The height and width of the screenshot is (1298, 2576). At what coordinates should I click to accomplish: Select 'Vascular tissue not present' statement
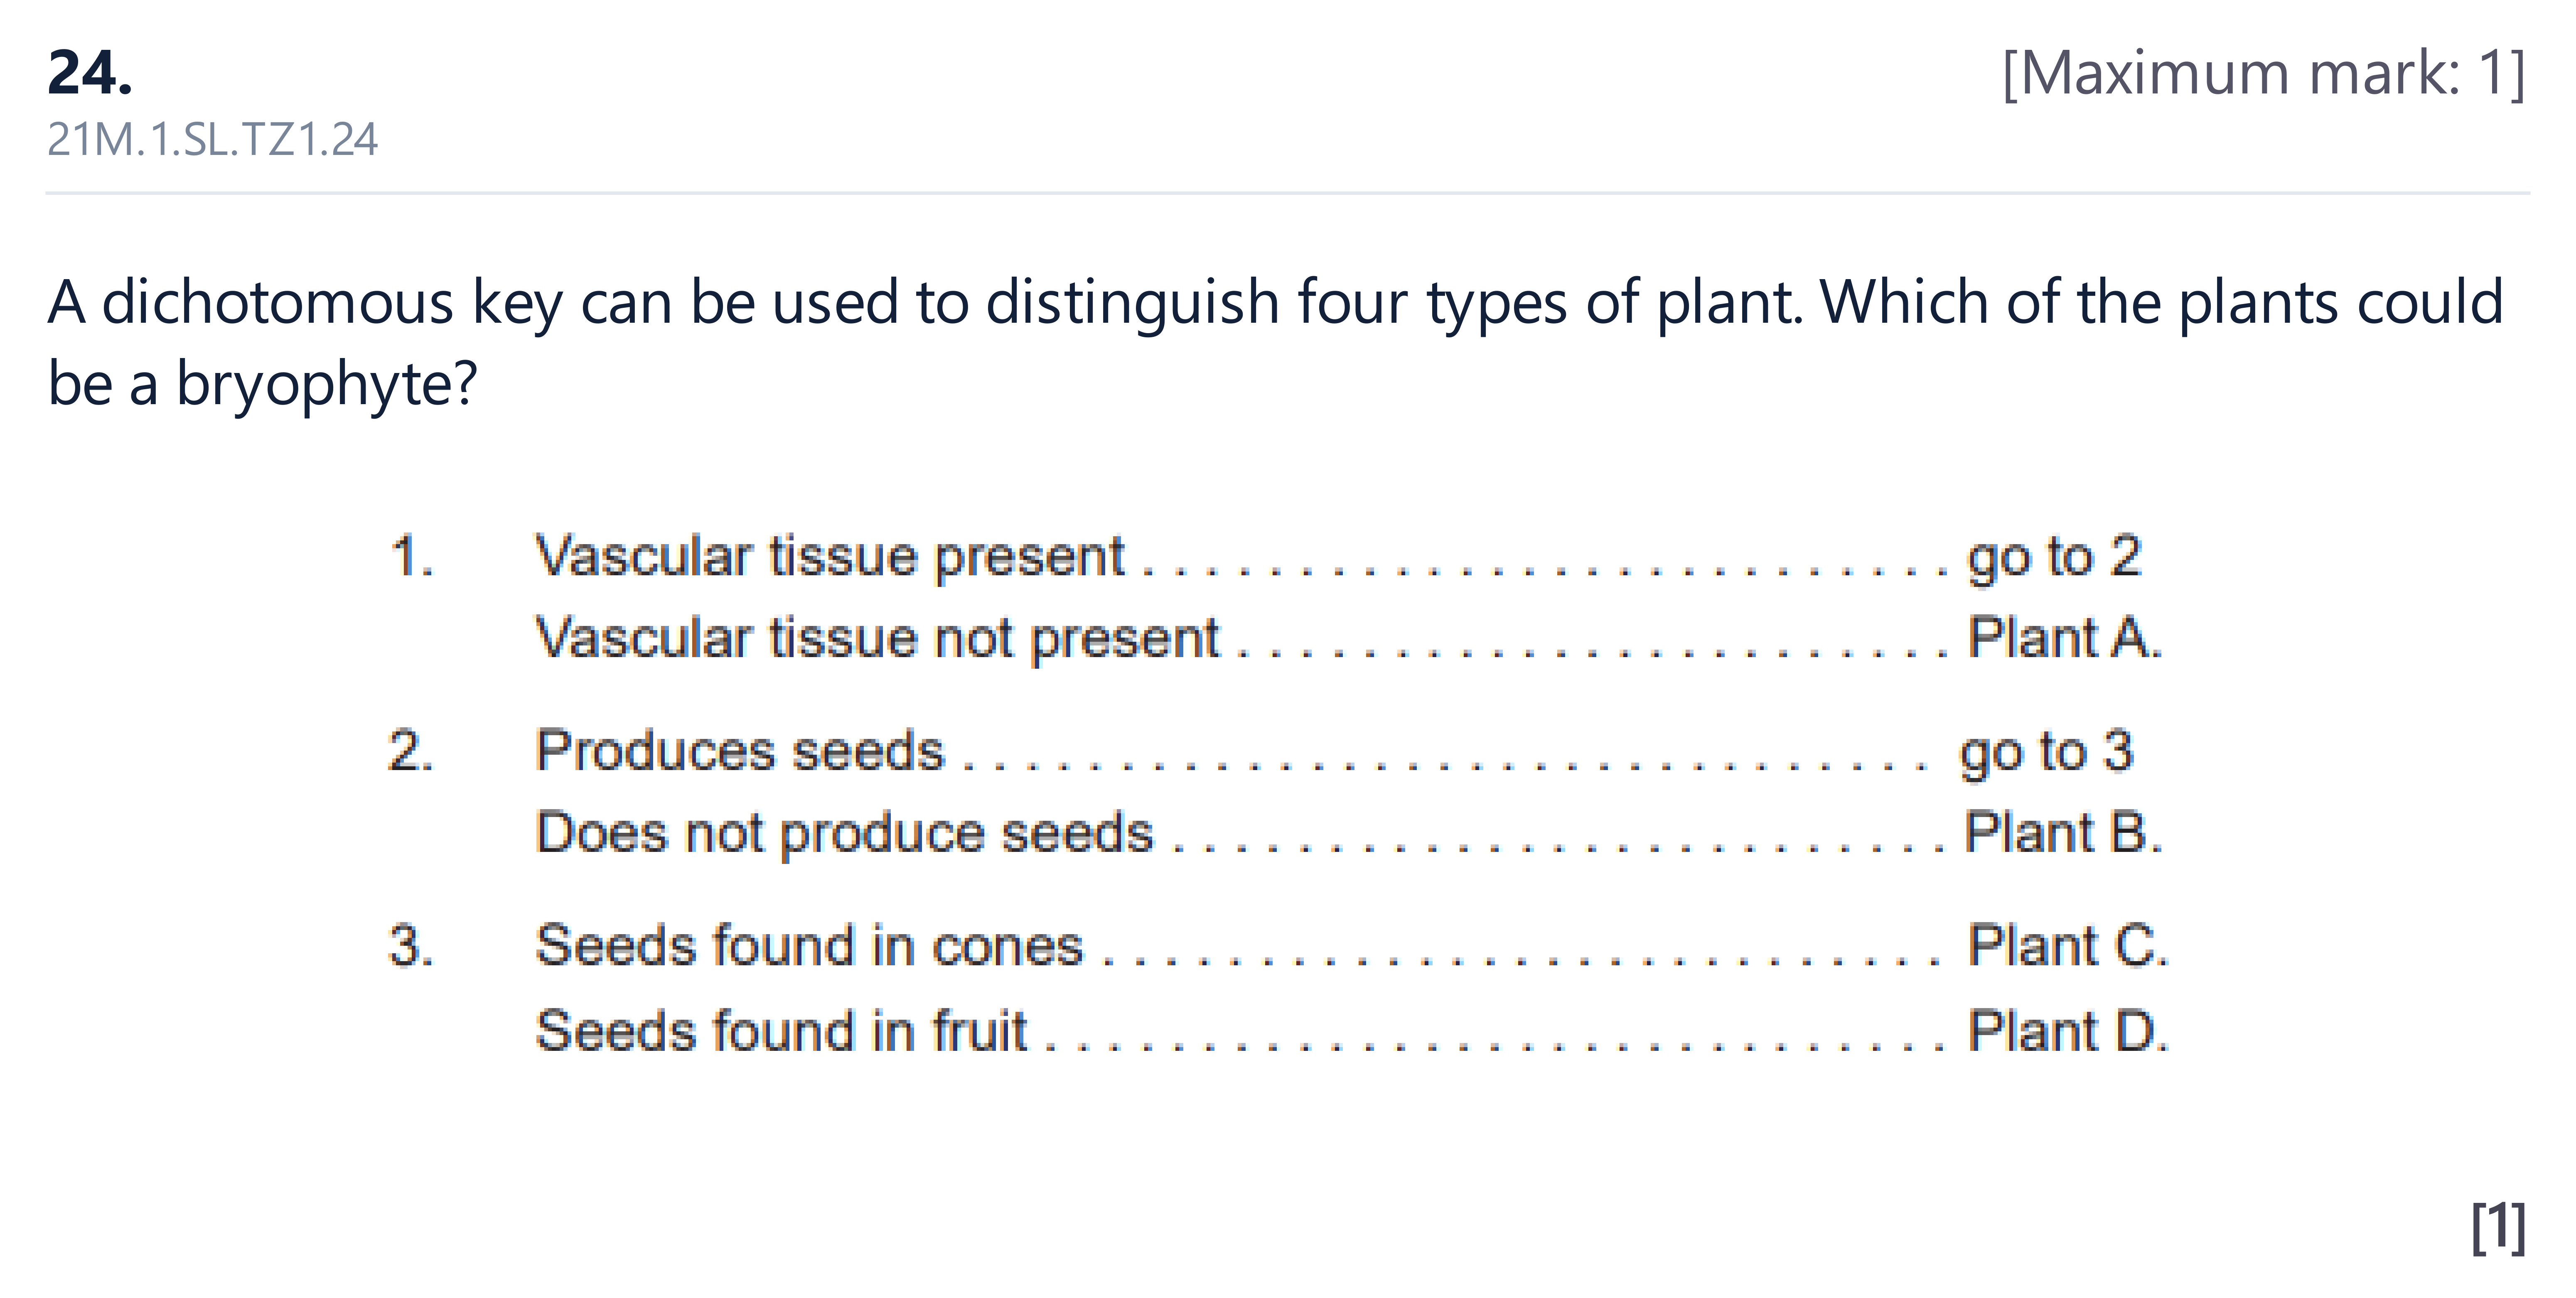tap(877, 638)
